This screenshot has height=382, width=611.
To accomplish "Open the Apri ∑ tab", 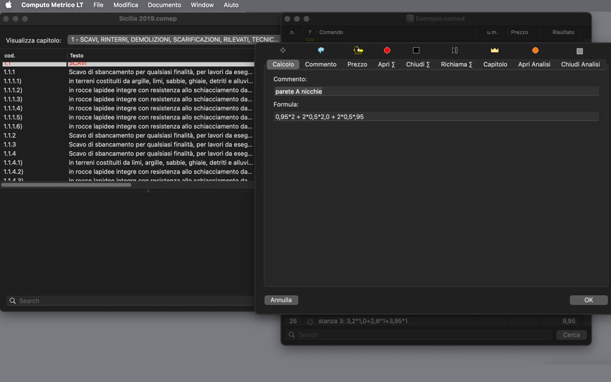I will pos(387,64).
